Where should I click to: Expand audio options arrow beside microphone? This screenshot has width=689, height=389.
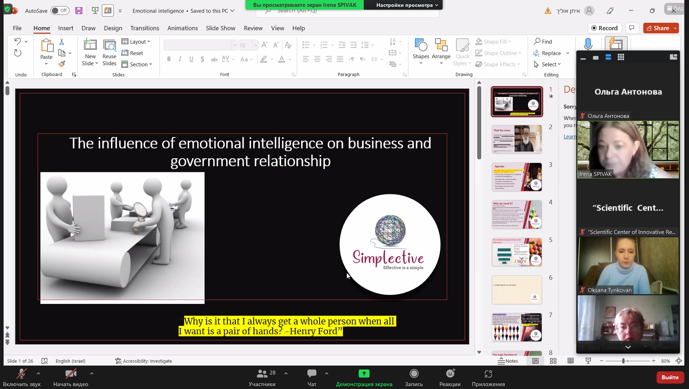39,373
